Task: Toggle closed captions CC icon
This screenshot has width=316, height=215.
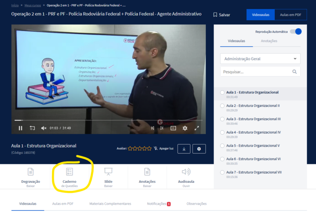Action: [x=173, y=128]
